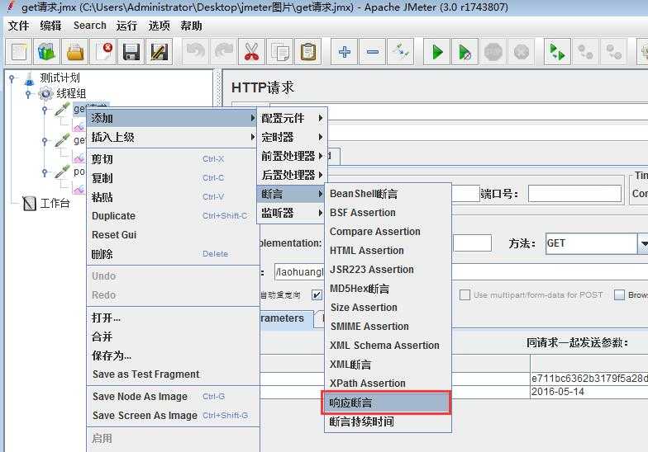The width and height of the screenshot is (648, 452).
Task: Click the Redo arrow toolbar icon
Action: (223, 52)
